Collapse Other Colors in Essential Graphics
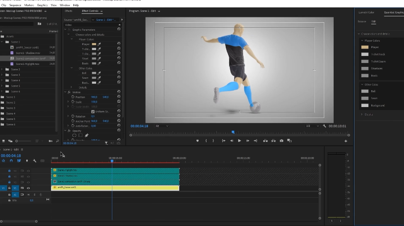Viewport: 404px width, 226px height. (362, 85)
